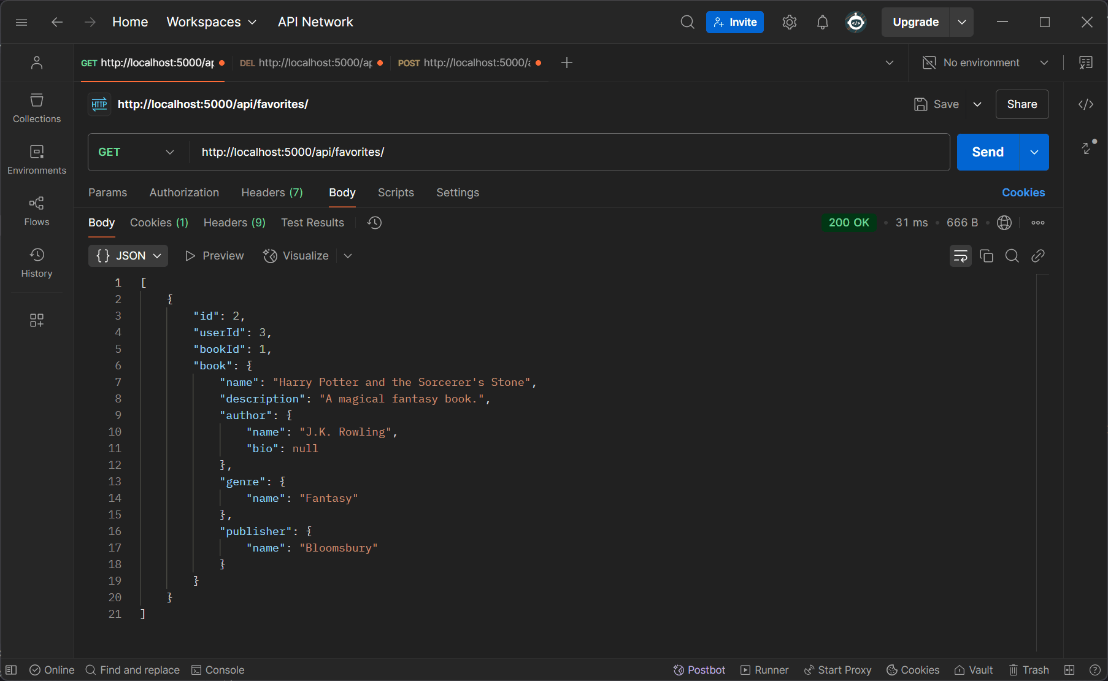Expand the Workspaces dropdown
Image resolution: width=1108 pixels, height=681 pixels.
coord(212,22)
